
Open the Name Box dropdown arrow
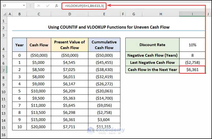pos(24,6)
